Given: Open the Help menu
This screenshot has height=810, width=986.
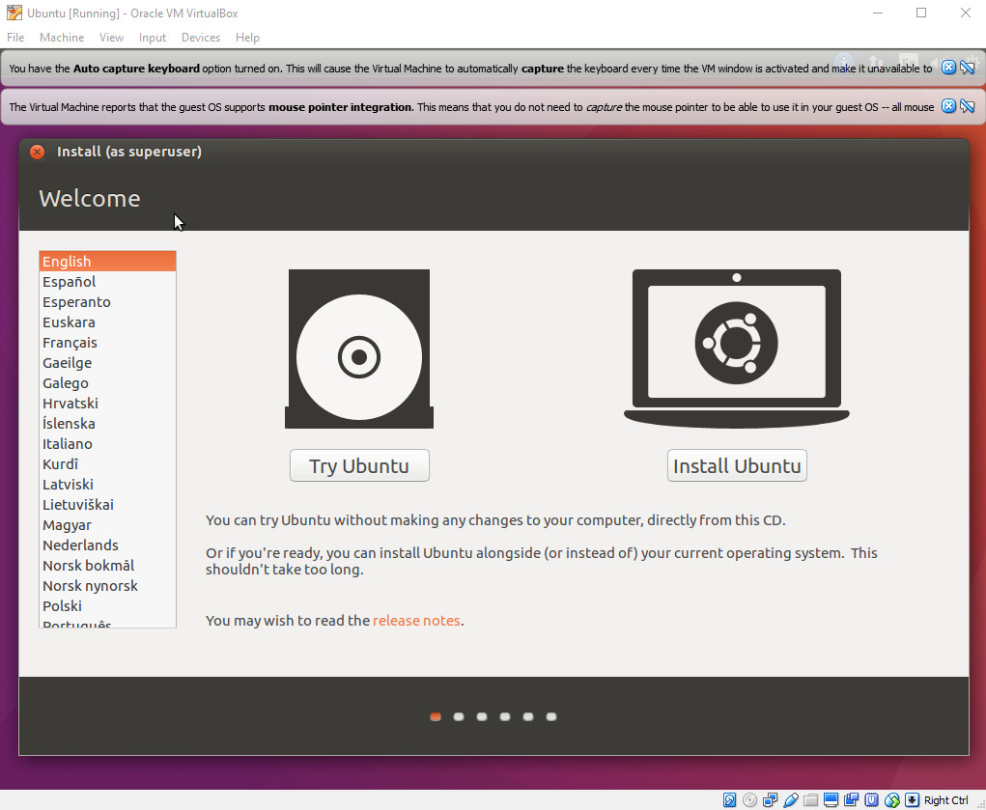Looking at the screenshot, I should tap(248, 38).
